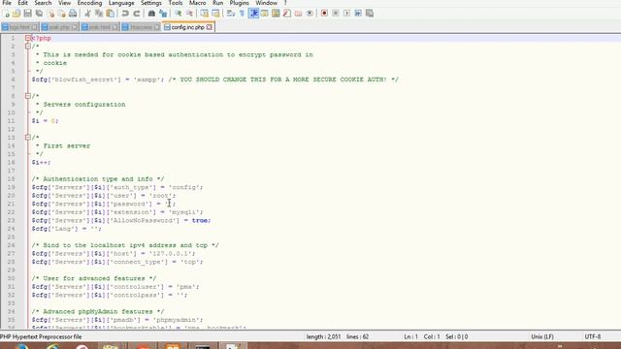Click the Zoom In magnifier icon
This screenshot has width=621, height=349.
(179, 14)
